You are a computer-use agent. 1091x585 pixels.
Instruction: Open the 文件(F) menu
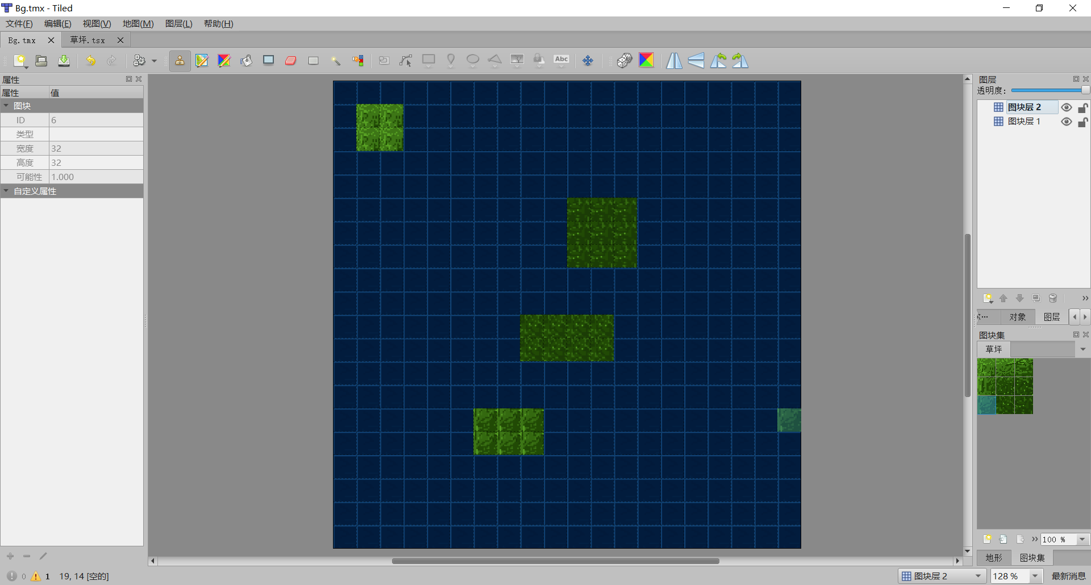tap(19, 23)
